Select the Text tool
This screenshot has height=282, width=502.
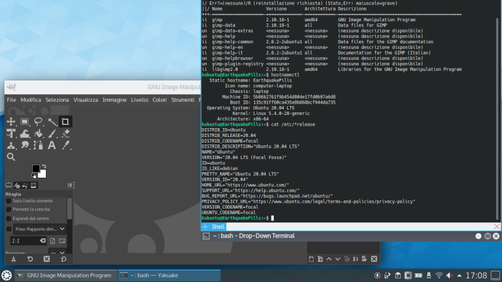52,145
